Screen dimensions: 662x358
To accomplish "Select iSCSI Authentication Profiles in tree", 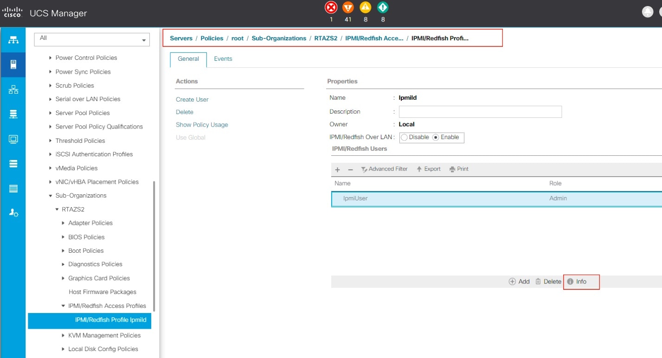I will pyautogui.click(x=94, y=154).
